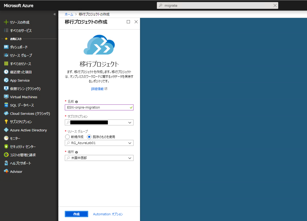The width and height of the screenshot is (307, 221).
Task: Click the App Service globe icon
Action: coord(6,80)
